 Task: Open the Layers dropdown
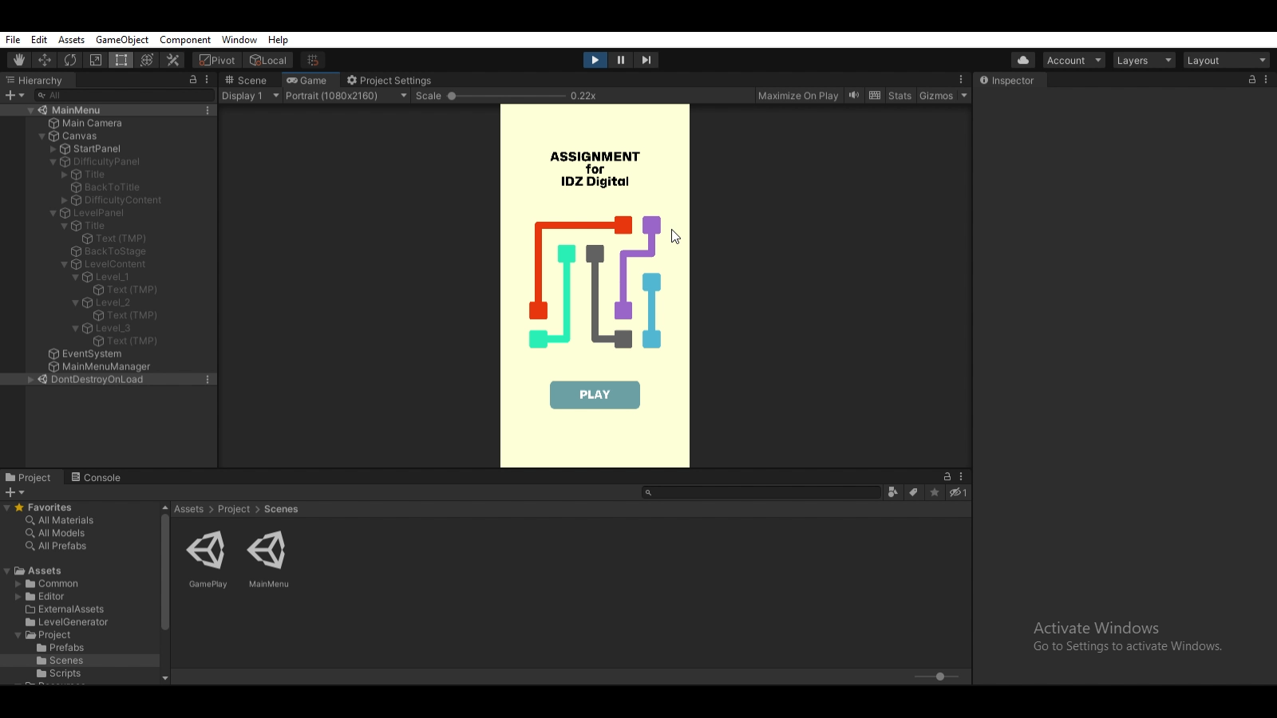pyautogui.click(x=1144, y=61)
